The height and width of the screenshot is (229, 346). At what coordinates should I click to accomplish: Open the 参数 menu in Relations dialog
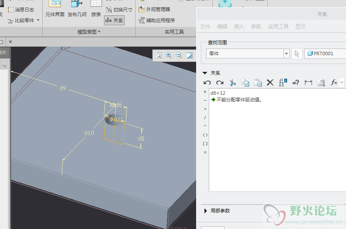[256, 27]
